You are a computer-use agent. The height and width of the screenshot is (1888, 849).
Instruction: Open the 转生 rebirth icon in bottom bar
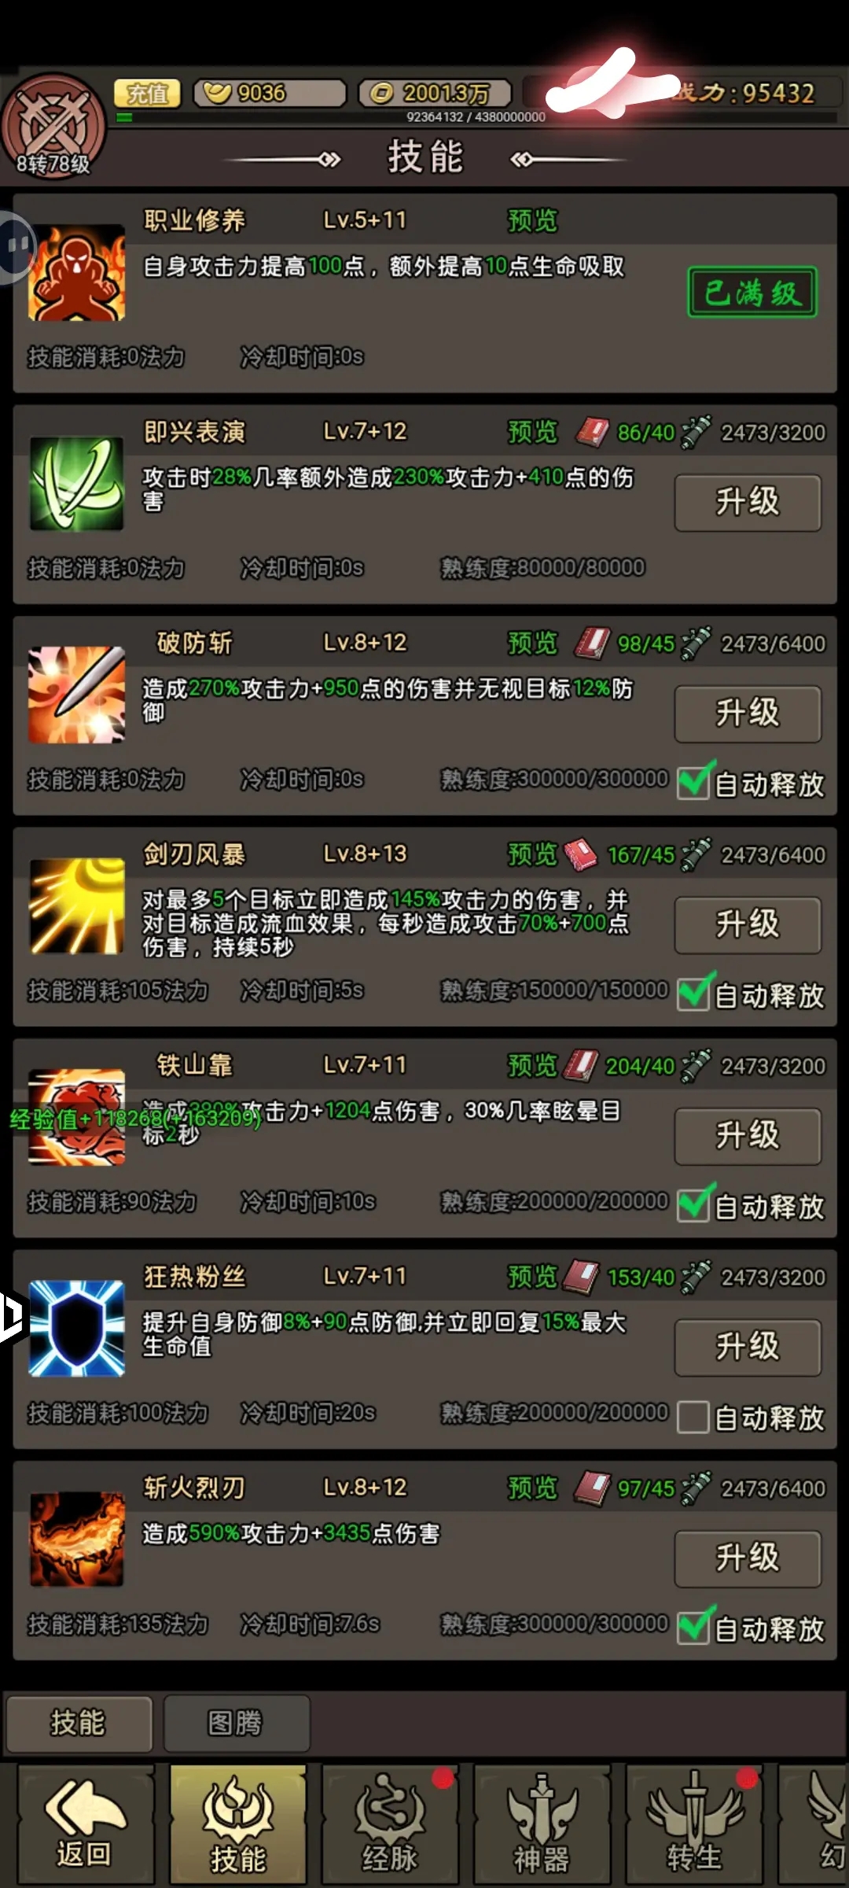(694, 1823)
